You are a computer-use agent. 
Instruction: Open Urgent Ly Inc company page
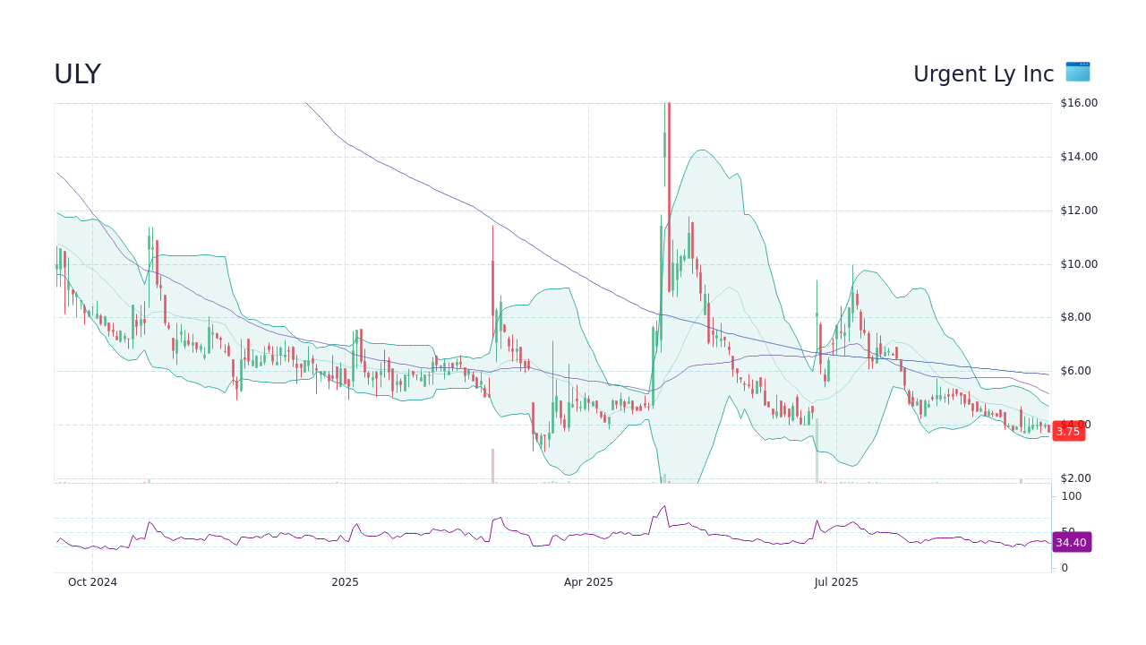[x=983, y=73]
